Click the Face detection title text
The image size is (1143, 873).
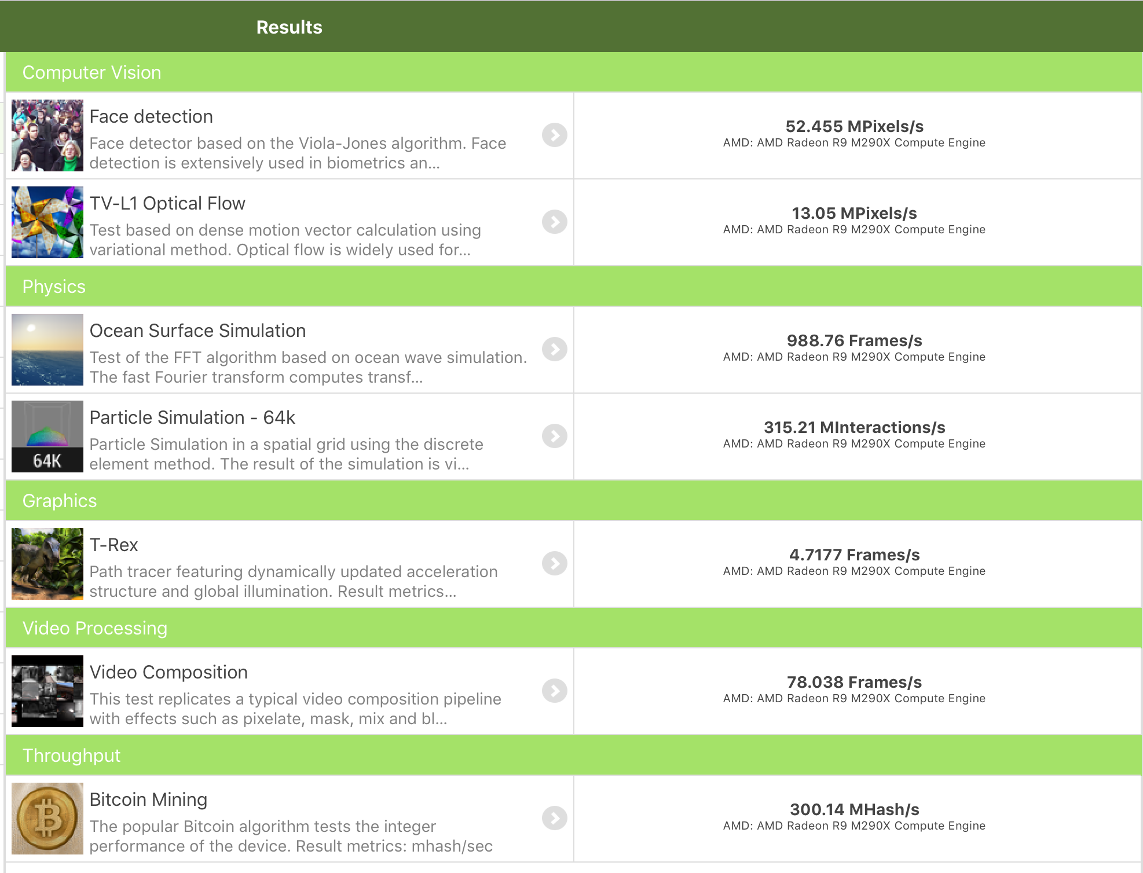point(151,116)
